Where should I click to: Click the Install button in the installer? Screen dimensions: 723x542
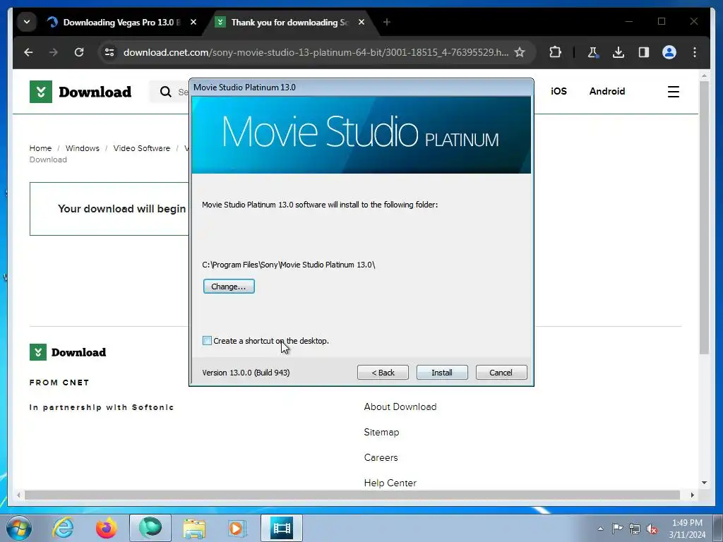tap(442, 373)
